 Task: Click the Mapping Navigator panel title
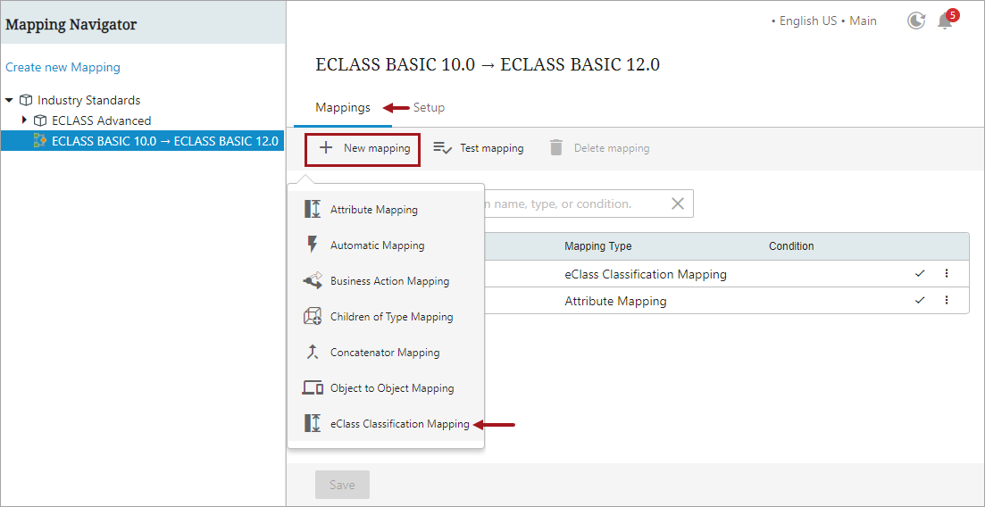click(71, 24)
